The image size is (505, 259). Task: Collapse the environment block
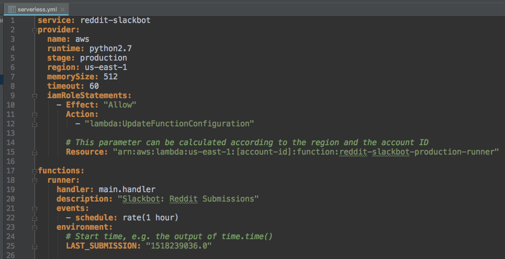coord(35,227)
